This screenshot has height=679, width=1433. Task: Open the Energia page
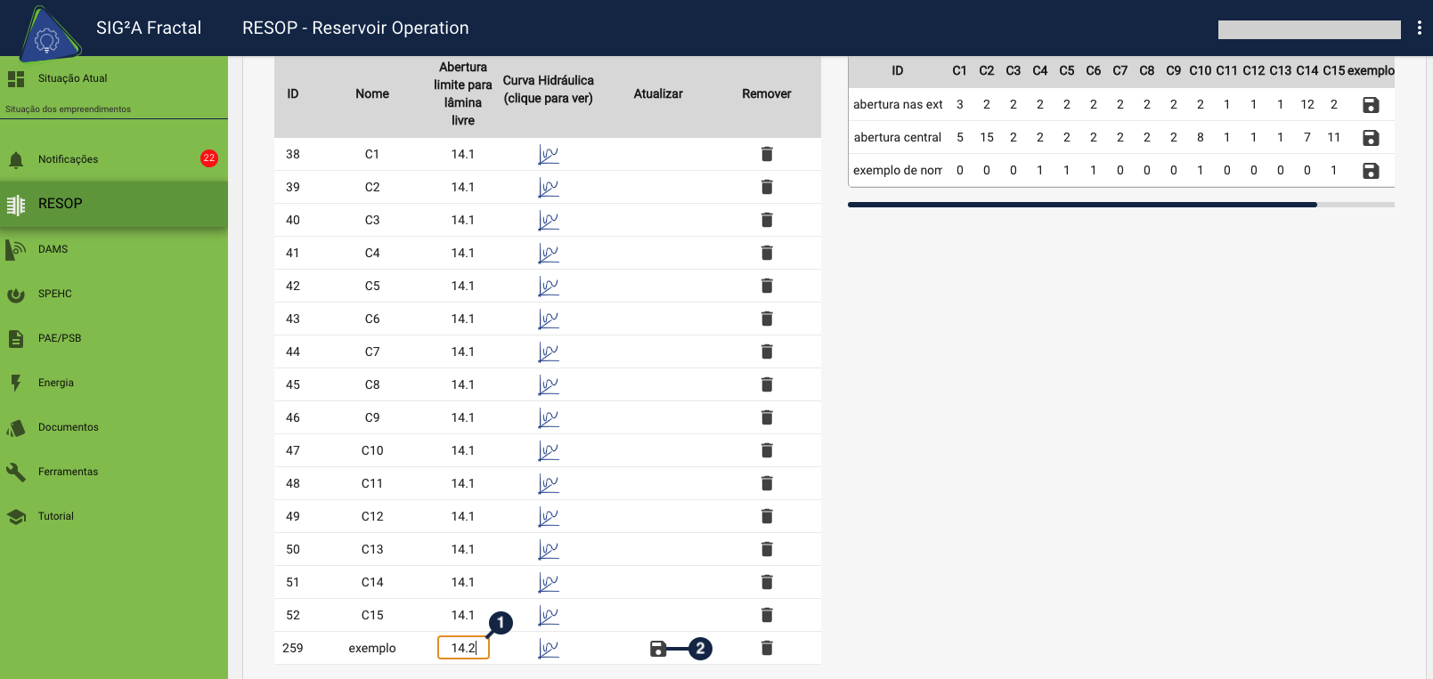56,383
